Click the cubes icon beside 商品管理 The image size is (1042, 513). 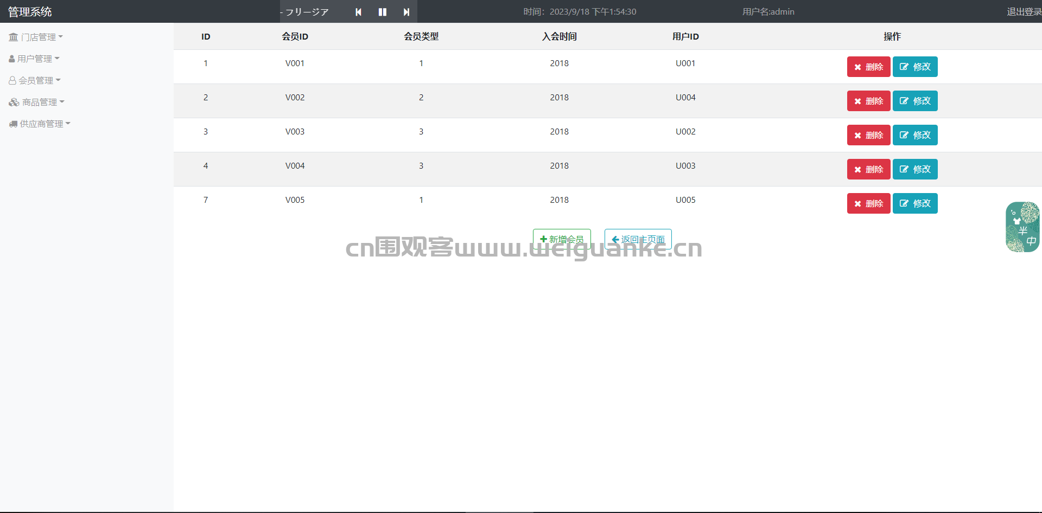coord(14,102)
